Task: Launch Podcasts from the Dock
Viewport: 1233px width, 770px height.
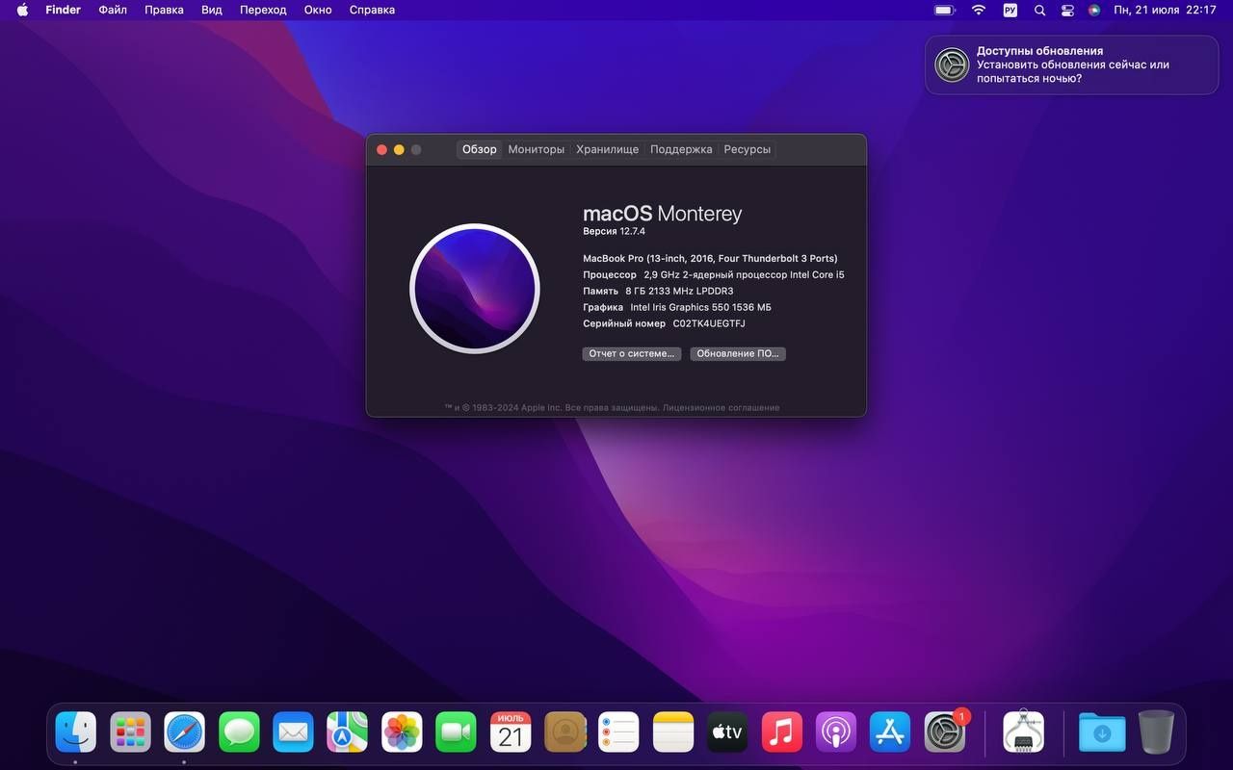Action: tap(836, 732)
